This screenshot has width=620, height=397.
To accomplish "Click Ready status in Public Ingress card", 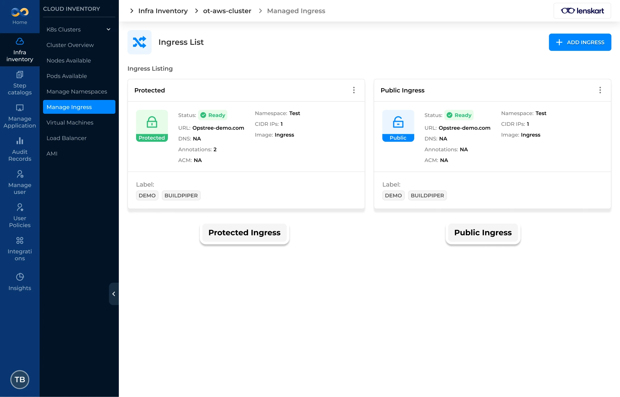I will [459, 115].
